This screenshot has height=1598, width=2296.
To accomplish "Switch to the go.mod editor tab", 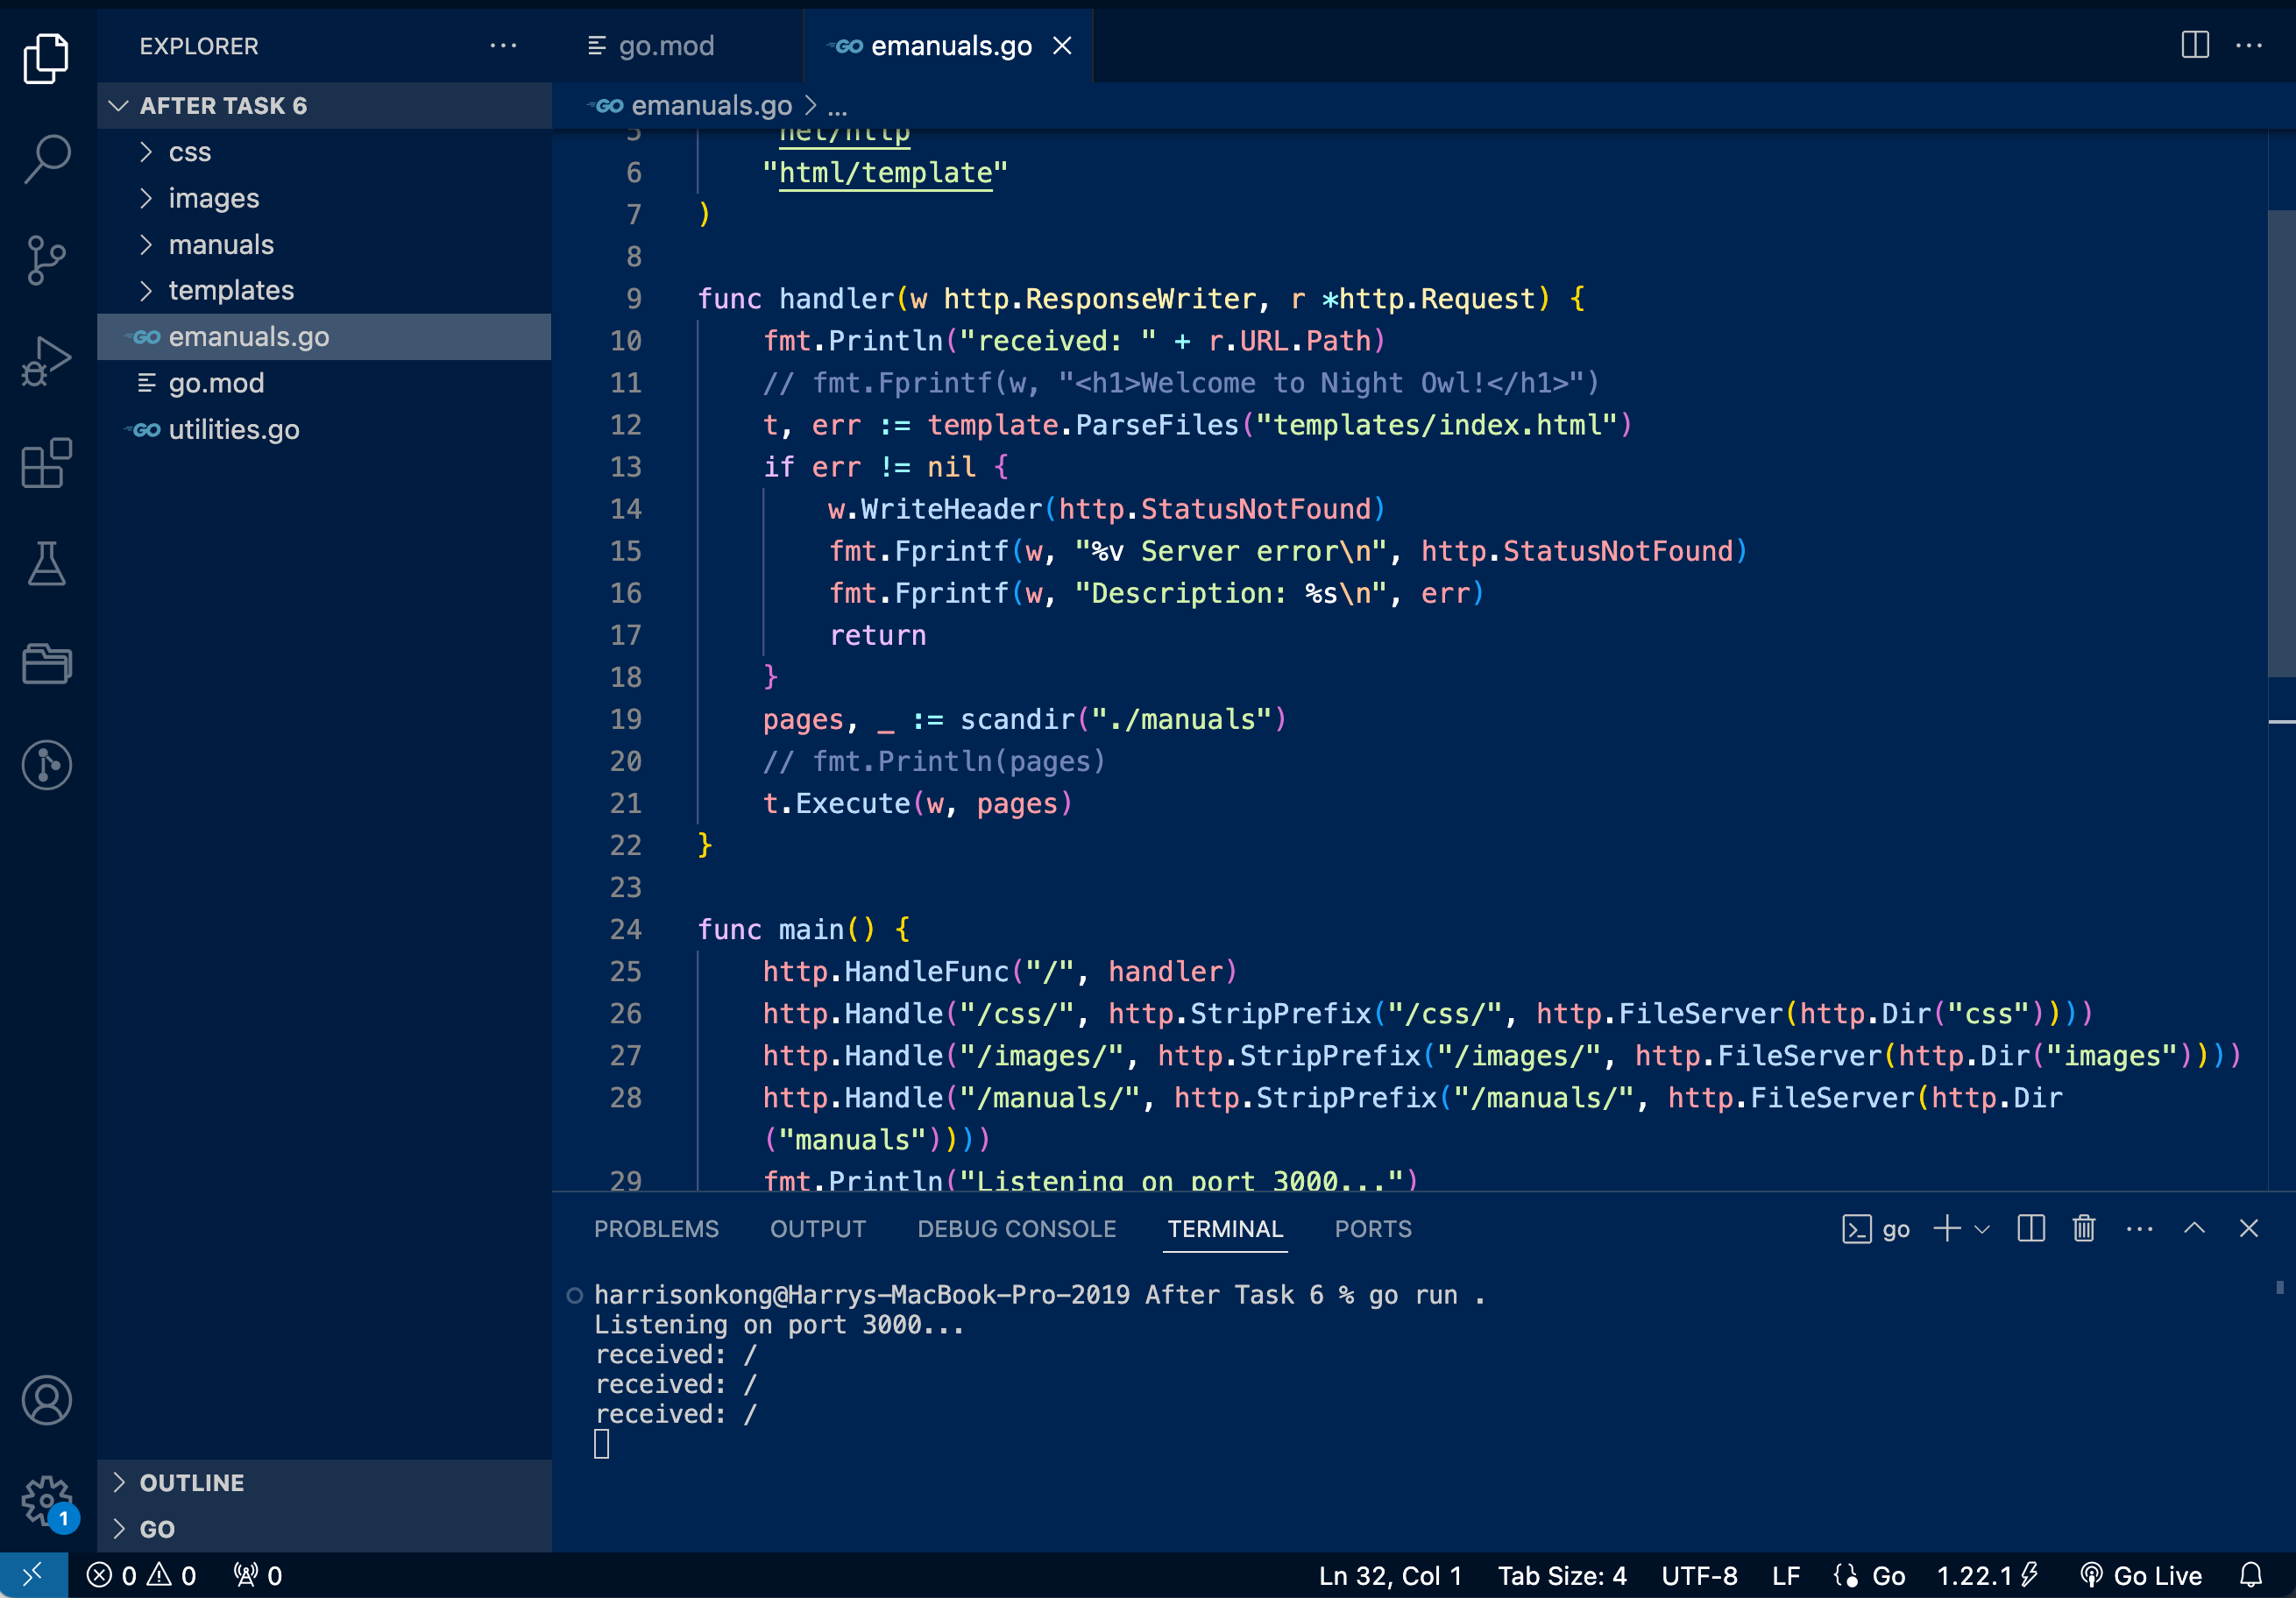I will (x=665, y=45).
